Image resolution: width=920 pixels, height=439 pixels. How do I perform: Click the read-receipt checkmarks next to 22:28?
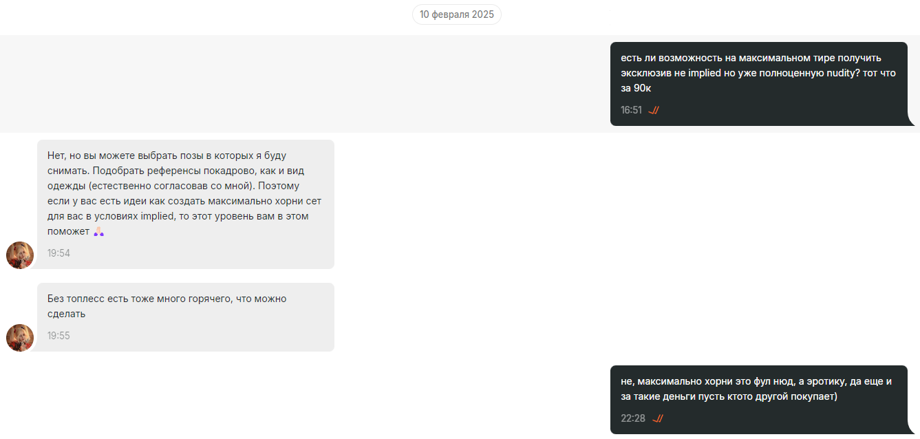pyautogui.click(x=657, y=418)
